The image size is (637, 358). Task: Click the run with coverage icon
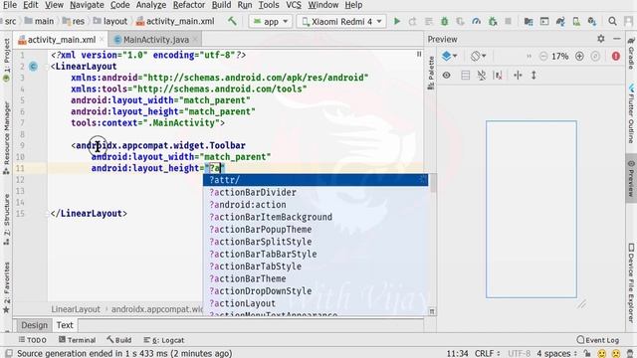click(460, 22)
